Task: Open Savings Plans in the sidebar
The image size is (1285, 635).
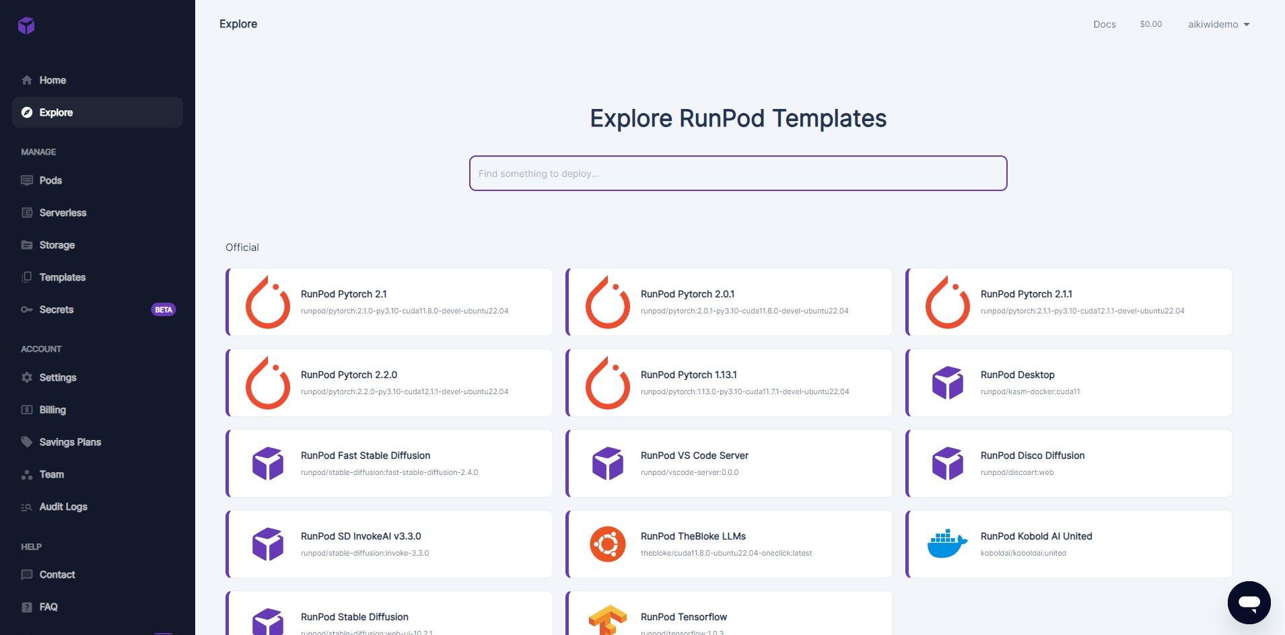Action: tap(98, 442)
